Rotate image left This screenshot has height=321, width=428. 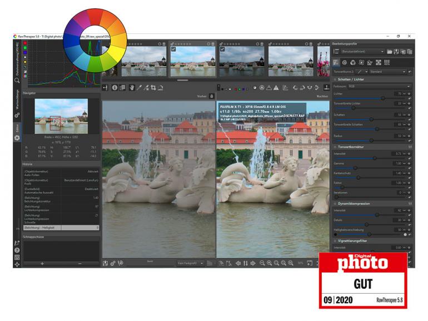click(x=295, y=88)
